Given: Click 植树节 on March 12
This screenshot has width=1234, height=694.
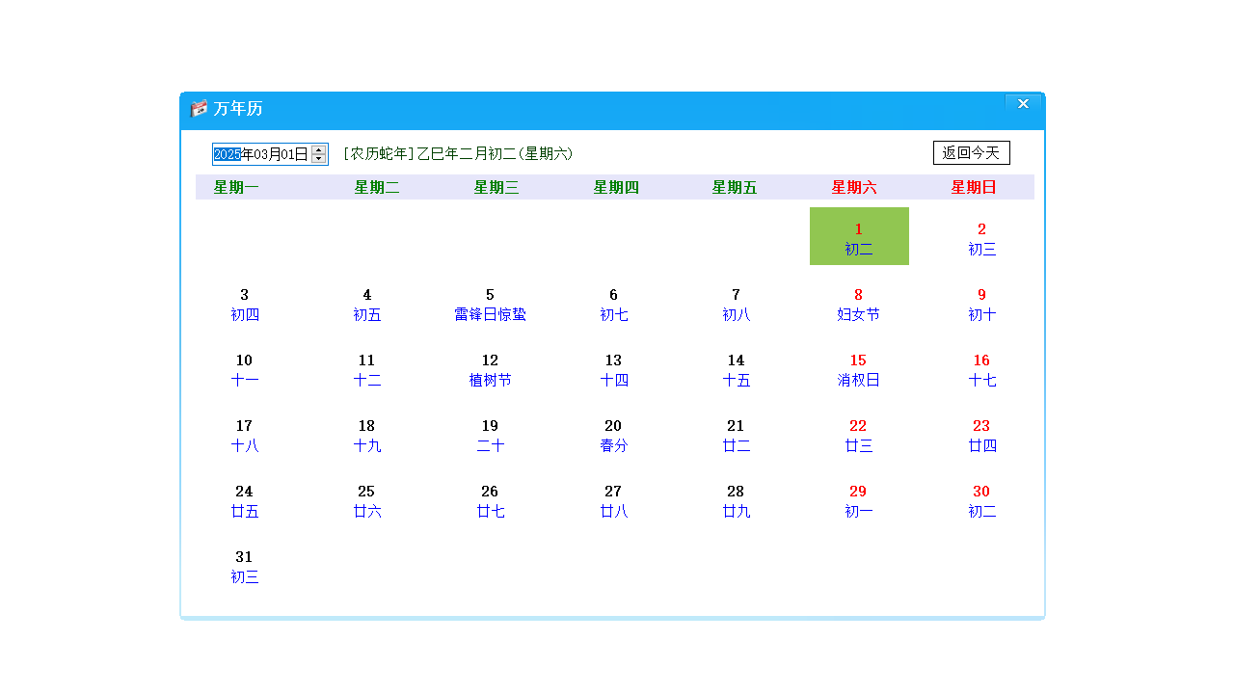Looking at the screenshot, I should click(x=490, y=380).
